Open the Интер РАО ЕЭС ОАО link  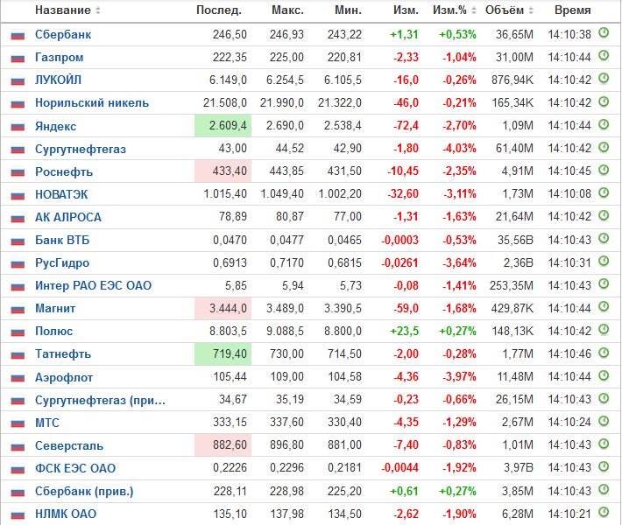tap(93, 285)
